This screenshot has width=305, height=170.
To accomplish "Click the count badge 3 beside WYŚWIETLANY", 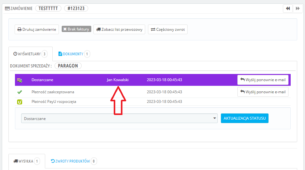I will (x=44, y=54).
